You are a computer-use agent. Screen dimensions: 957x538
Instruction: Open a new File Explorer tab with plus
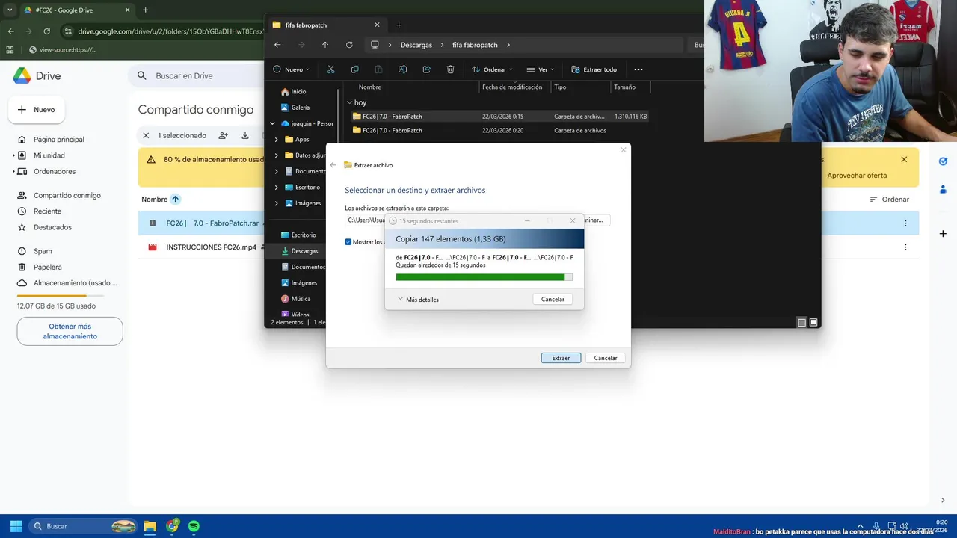click(x=399, y=25)
